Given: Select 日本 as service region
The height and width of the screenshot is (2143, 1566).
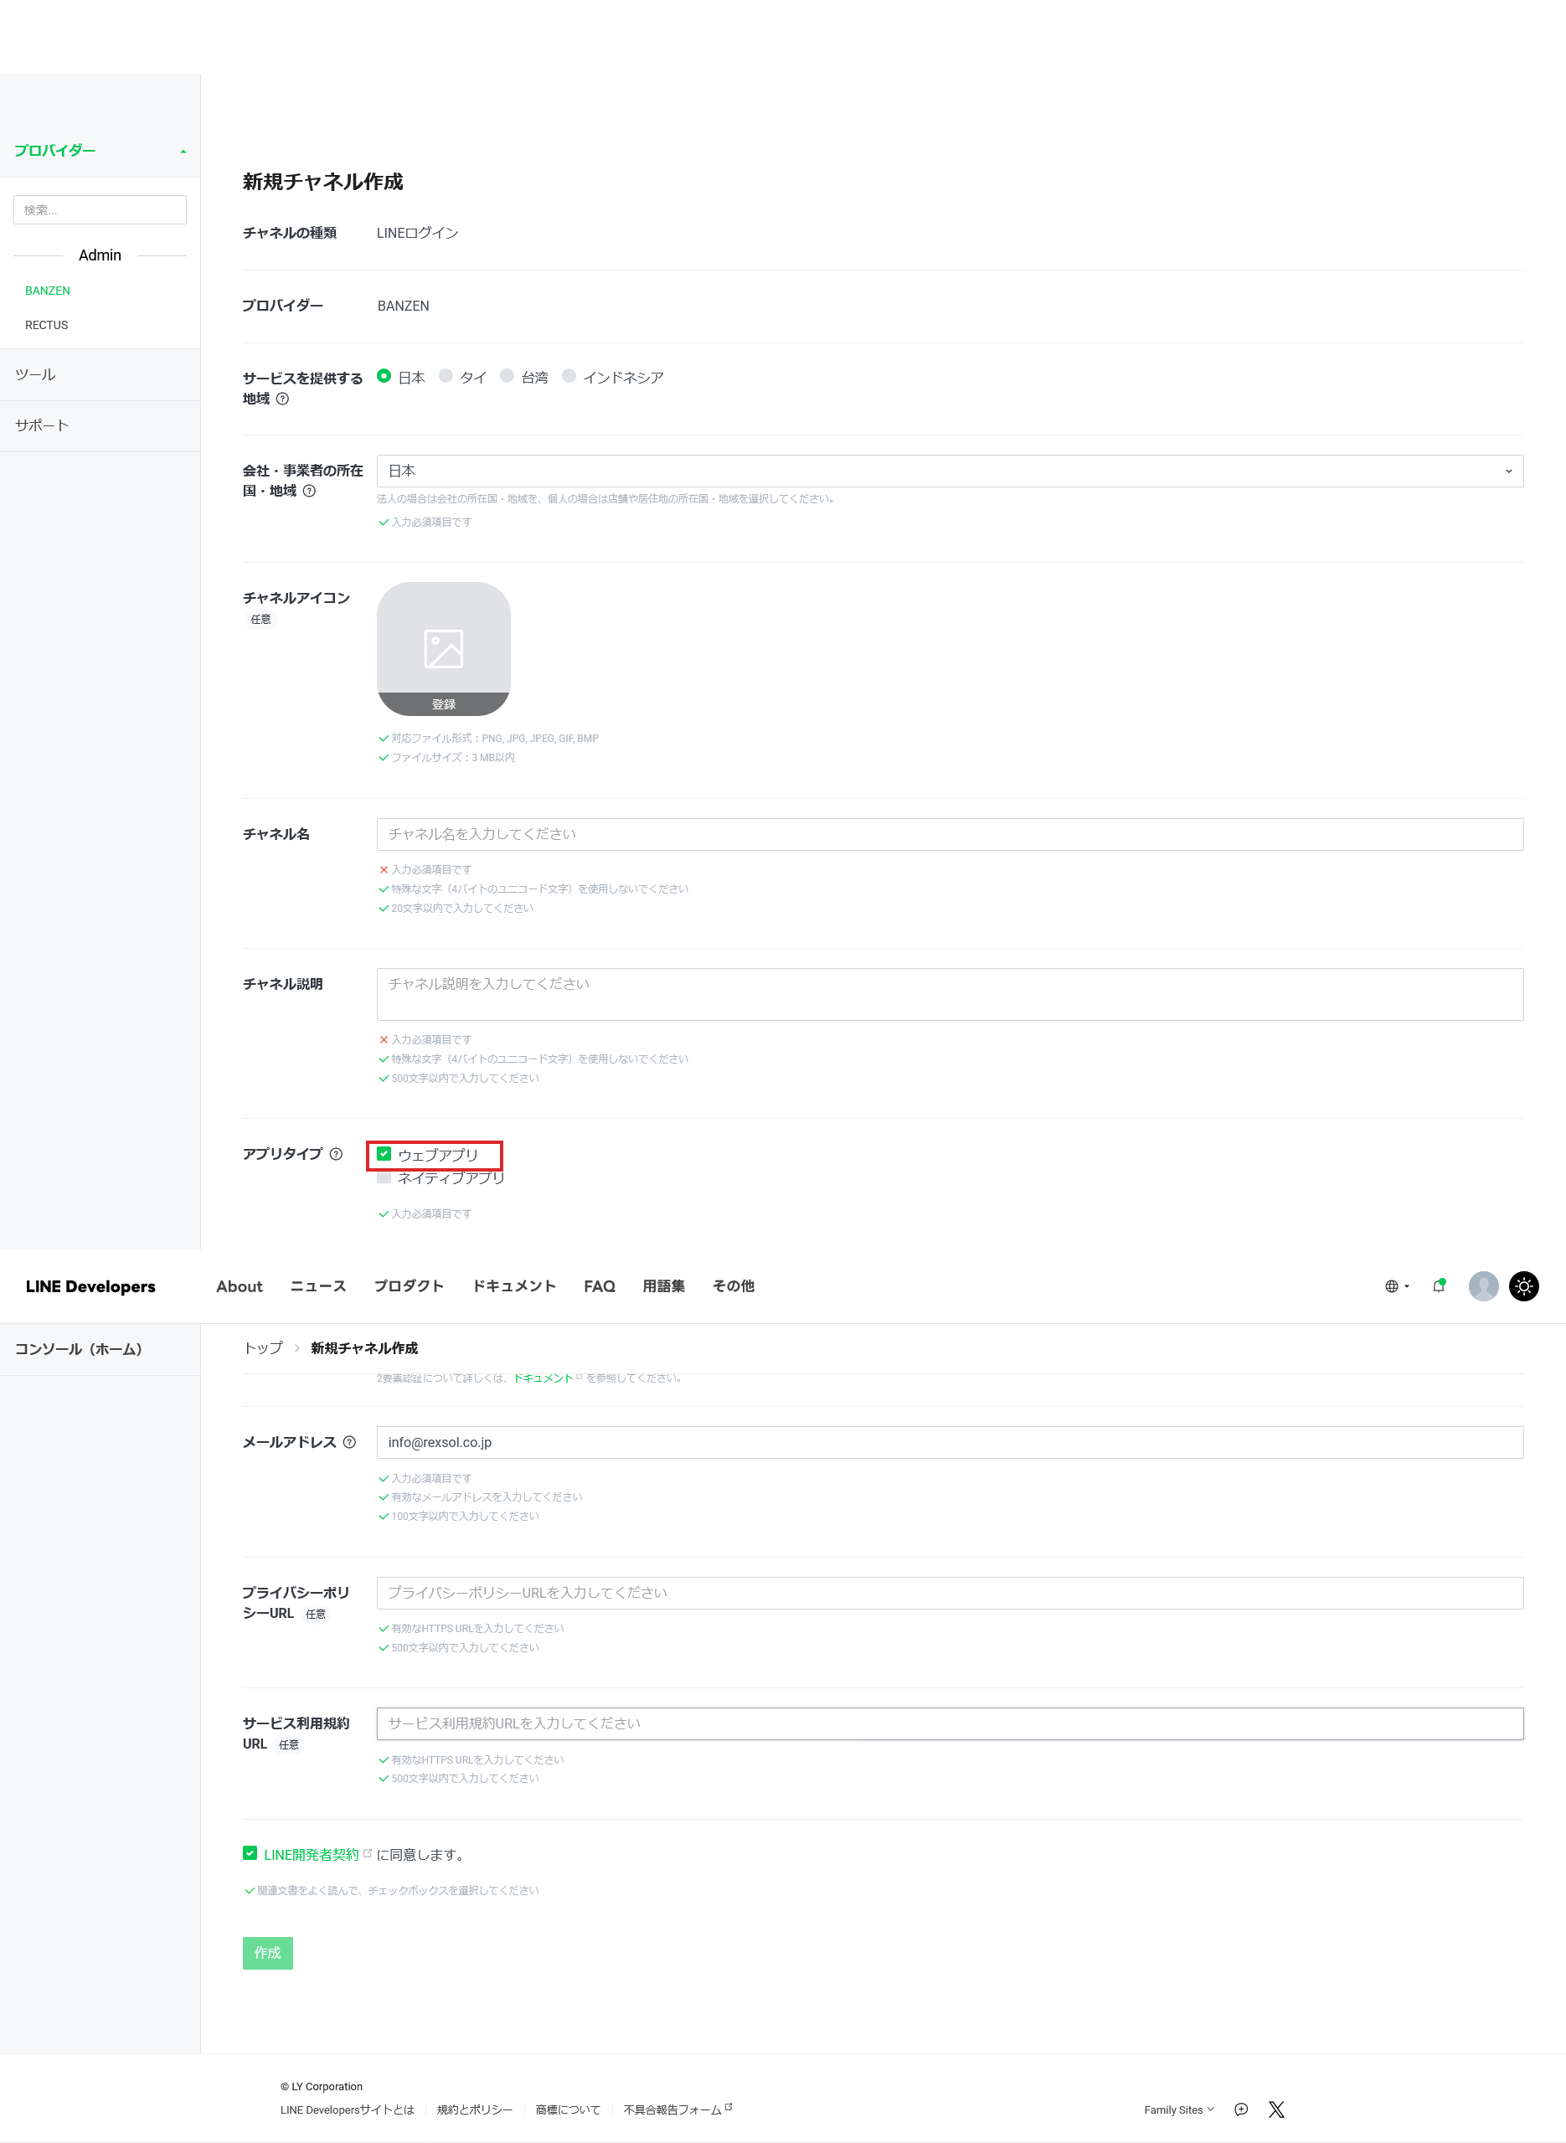Looking at the screenshot, I should (384, 376).
